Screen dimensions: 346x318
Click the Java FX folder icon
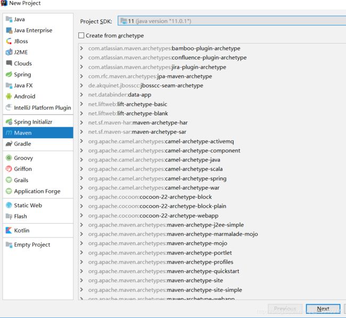pyautogui.click(x=9, y=85)
